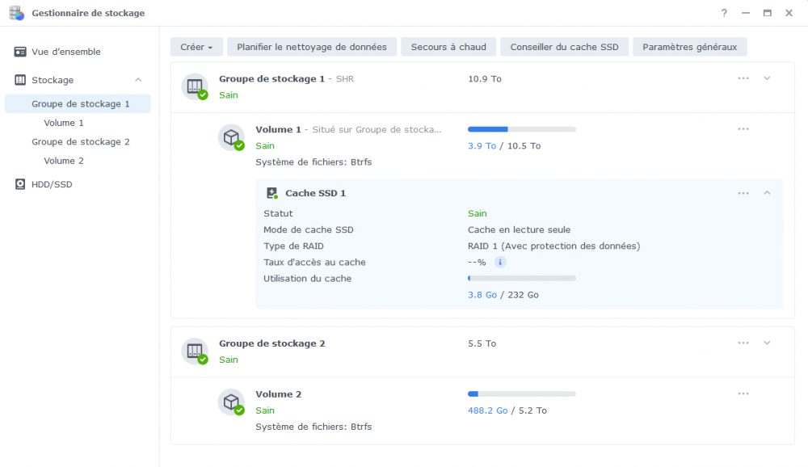808x467 pixels.
Task: Click the Volume 1 cube icon
Action: point(231,137)
